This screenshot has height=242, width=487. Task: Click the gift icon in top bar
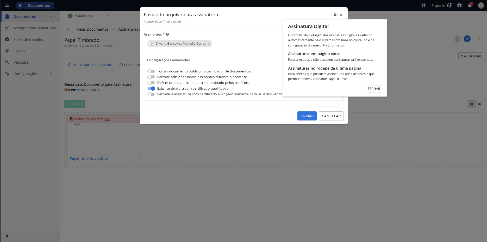coord(459,5)
